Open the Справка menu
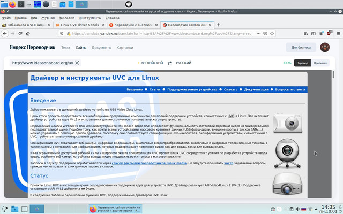 click(x=112, y=18)
